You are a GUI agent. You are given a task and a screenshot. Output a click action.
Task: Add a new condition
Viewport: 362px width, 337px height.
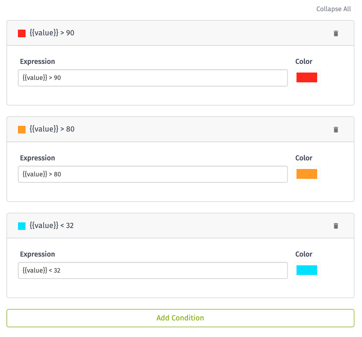click(180, 318)
